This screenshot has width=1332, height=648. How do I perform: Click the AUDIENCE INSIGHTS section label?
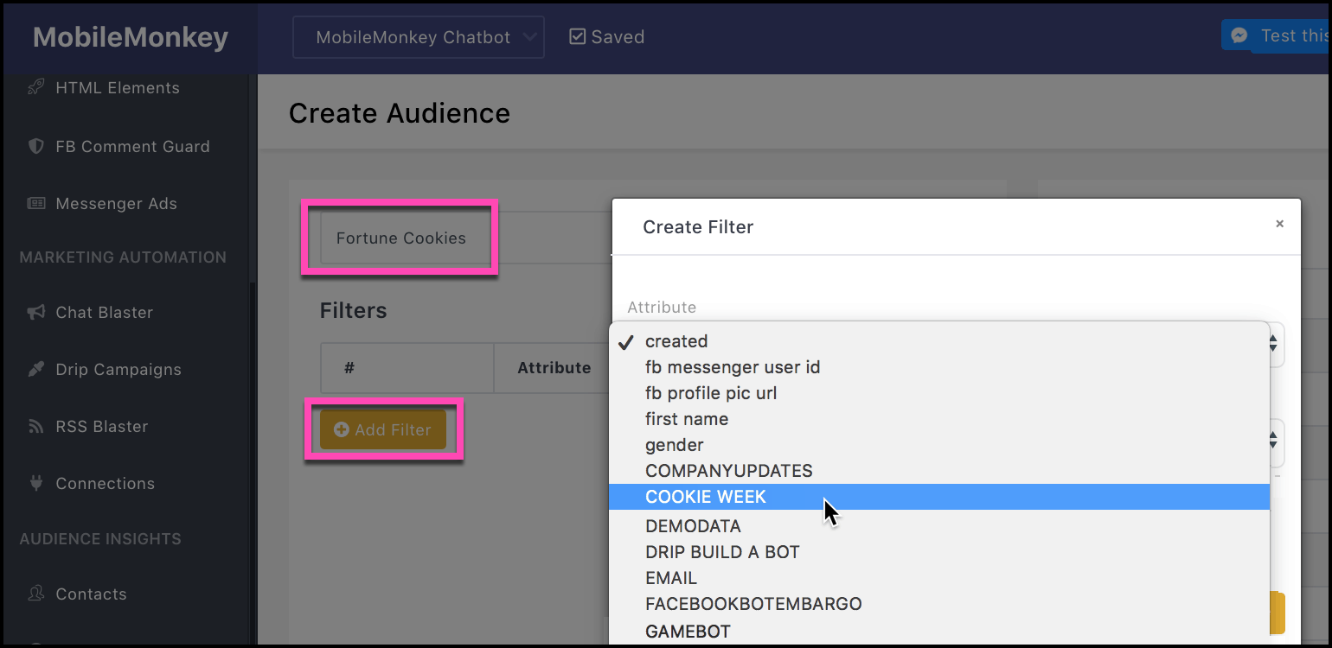pos(100,539)
